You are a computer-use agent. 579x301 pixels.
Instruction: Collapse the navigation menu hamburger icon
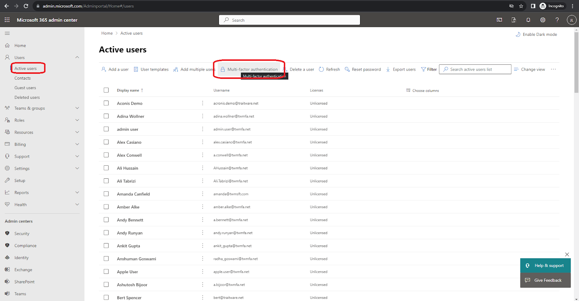point(7,33)
